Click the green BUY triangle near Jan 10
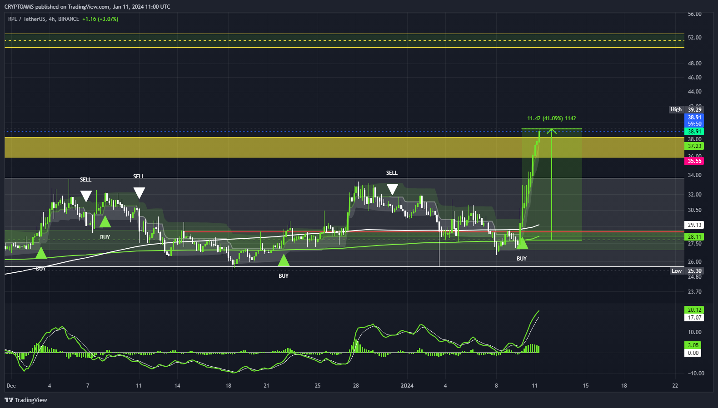This screenshot has height=408, width=718. [x=522, y=243]
